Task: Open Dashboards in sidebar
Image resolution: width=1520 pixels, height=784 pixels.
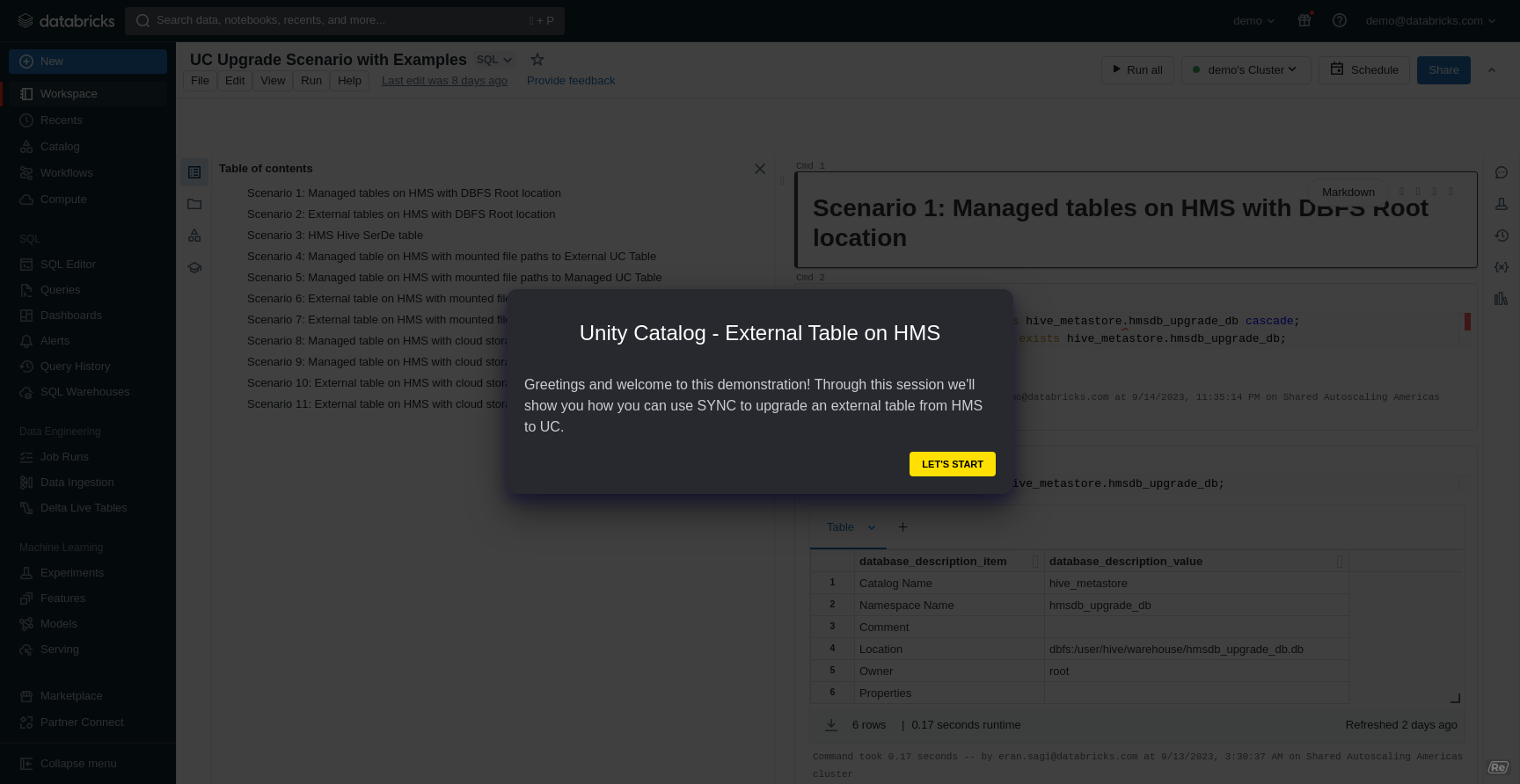Action: point(88,316)
